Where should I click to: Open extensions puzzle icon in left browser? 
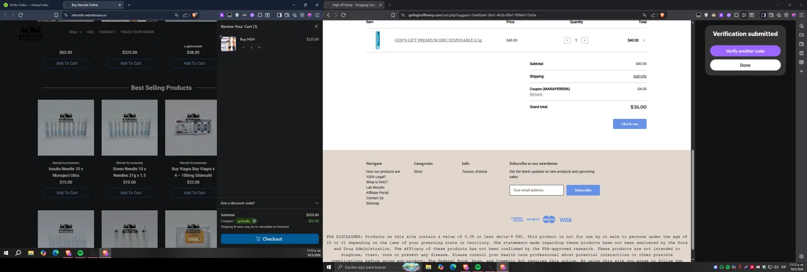pos(260,15)
